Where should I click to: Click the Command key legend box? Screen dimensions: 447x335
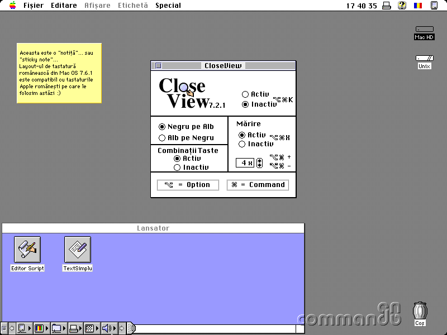258,185
